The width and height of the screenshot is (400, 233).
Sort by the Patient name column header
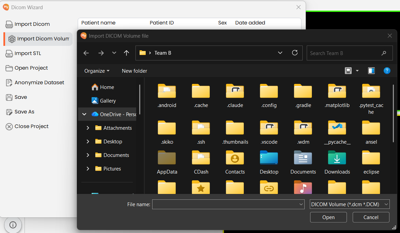[x=98, y=23]
